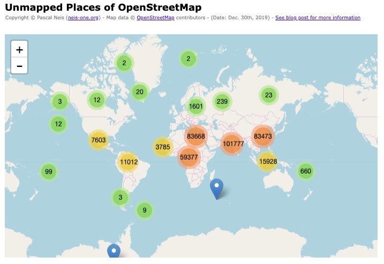Click the 101777 cluster over India
384x264 pixels.
point(233,144)
